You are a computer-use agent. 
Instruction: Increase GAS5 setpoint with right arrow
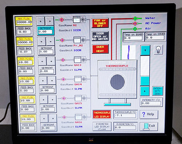point(52,99)
